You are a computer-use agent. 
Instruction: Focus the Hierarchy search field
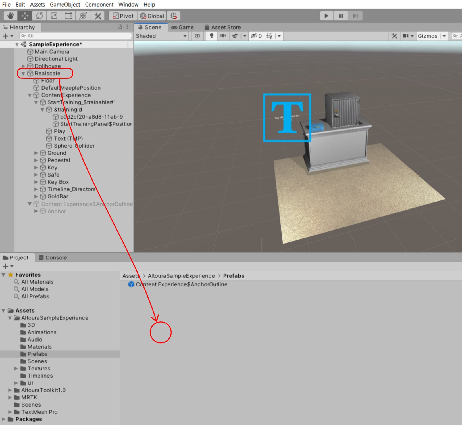point(76,36)
